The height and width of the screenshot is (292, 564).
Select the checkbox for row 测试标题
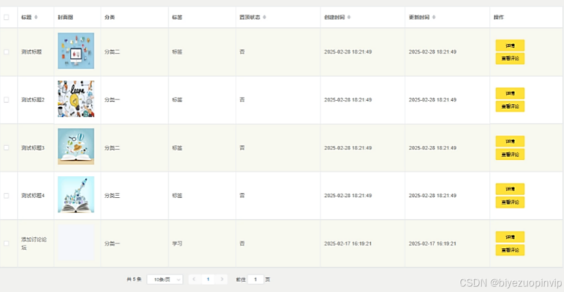[x=6, y=52]
